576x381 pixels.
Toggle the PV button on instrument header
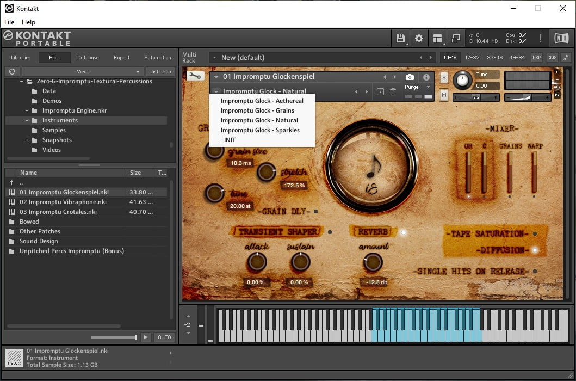pyautogui.click(x=557, y=95)
